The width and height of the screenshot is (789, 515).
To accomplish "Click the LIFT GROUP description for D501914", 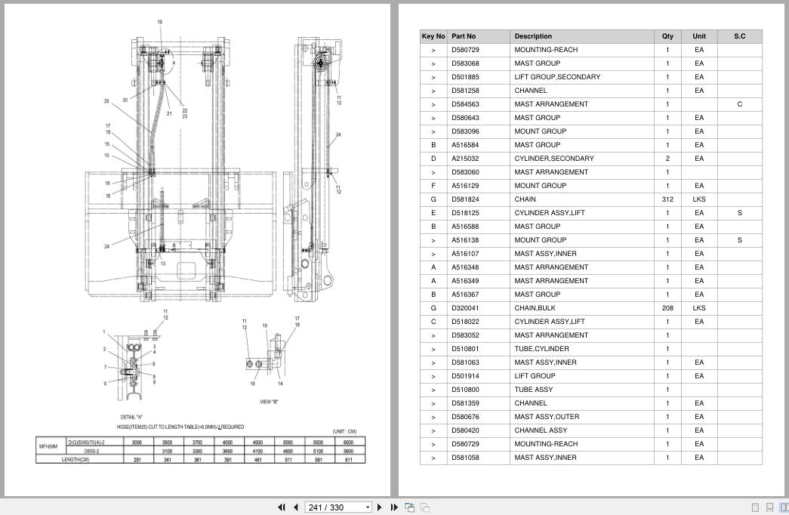I will 535,376.
